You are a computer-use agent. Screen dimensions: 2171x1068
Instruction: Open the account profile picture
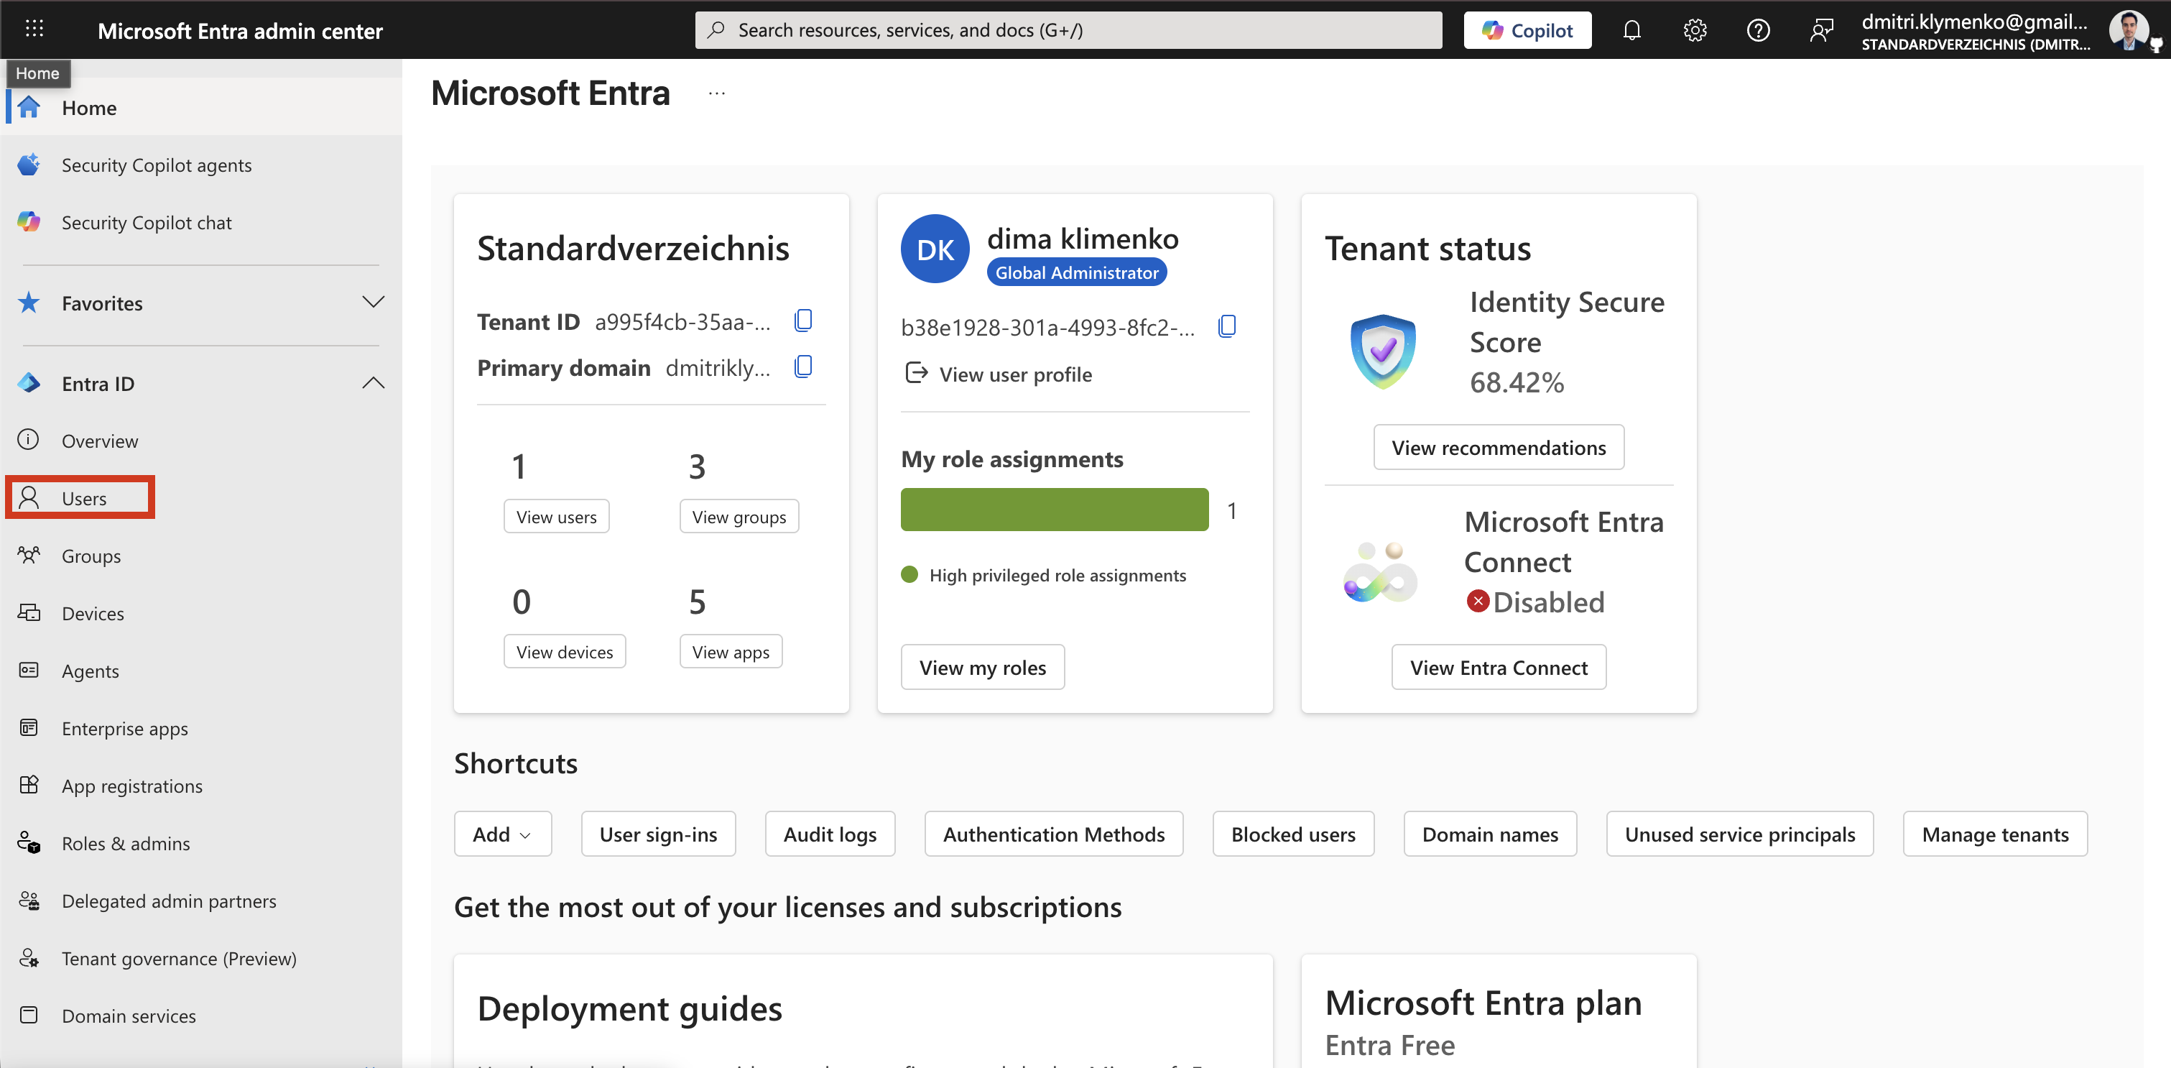(2130, 30)
